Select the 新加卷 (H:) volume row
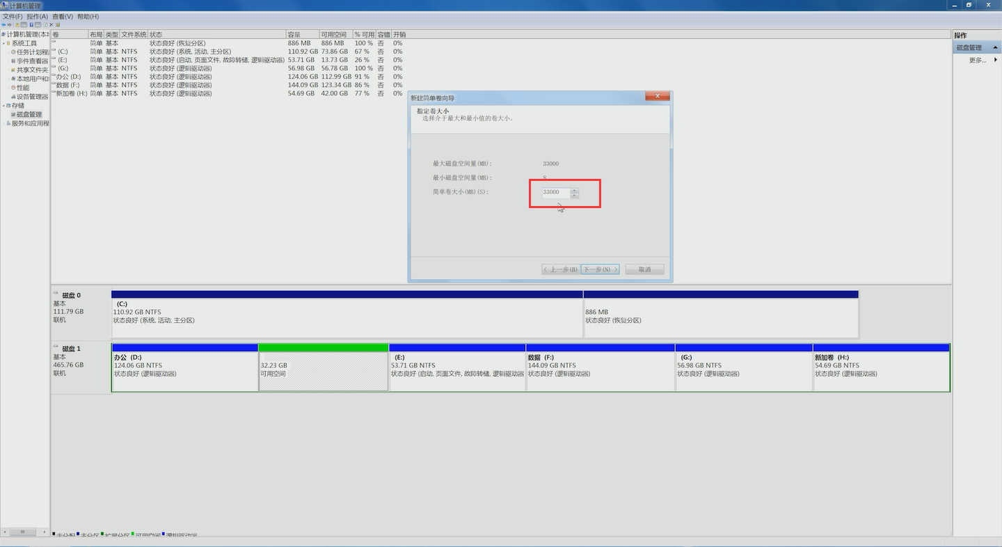This screenshot has width=1002, height=547. [x=228, y=93]
